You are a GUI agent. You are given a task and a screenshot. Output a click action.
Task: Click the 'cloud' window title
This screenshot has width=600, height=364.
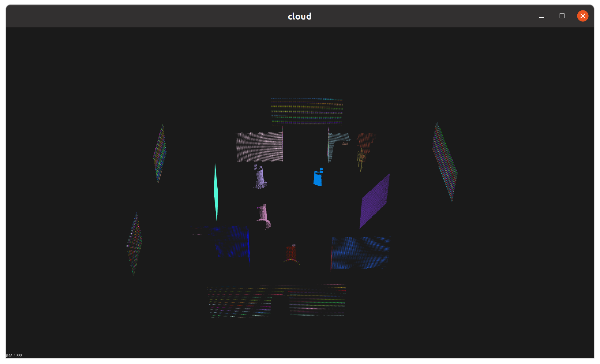click(x=299, y=16)
